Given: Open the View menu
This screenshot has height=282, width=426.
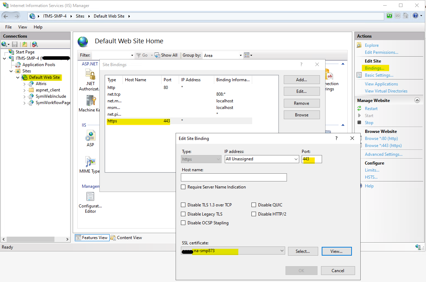Looking at the screenshot, I should pyautogui.click(x=22, y=27).
